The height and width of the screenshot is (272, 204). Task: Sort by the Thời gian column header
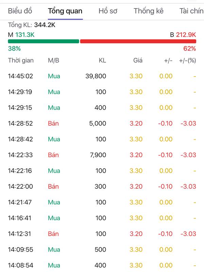tap(21, 61)
